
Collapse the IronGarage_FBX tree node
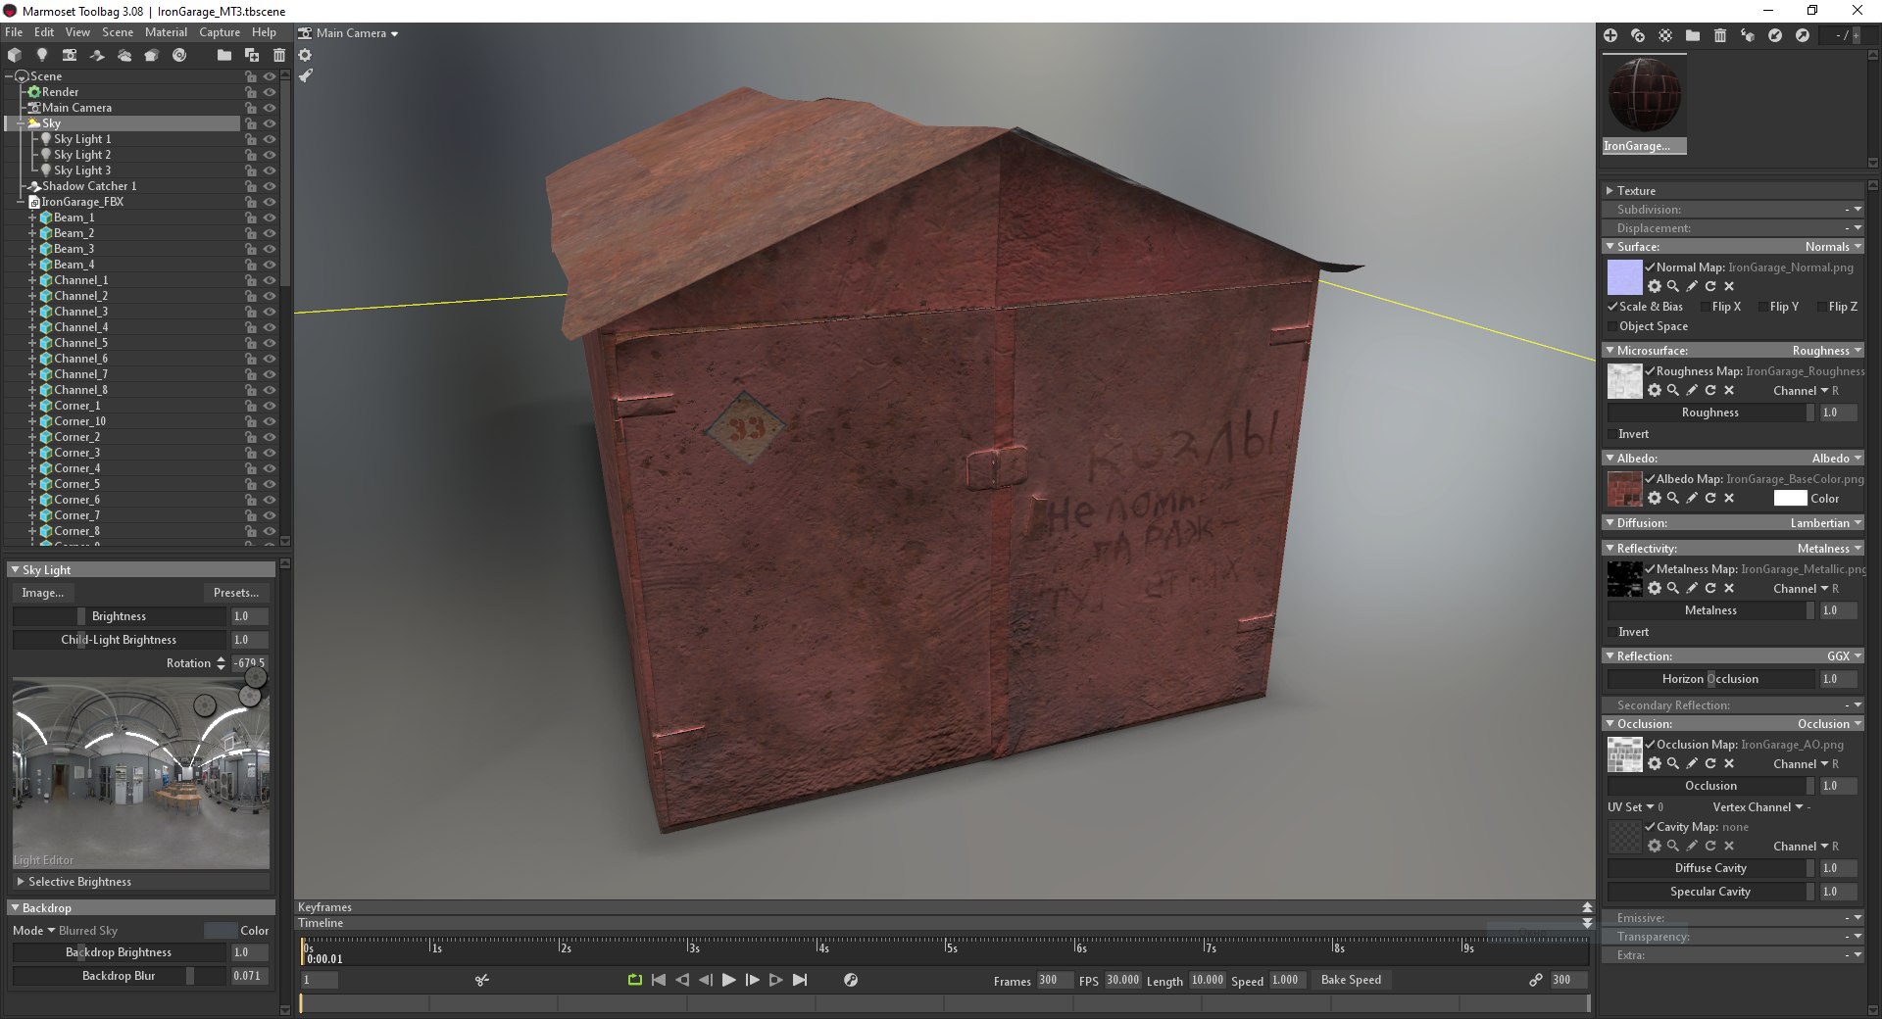pos(21,202)
